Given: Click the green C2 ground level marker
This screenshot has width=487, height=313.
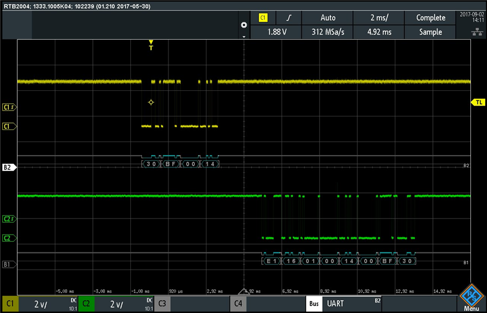Looking at the screenshot, I should (8, 238).
